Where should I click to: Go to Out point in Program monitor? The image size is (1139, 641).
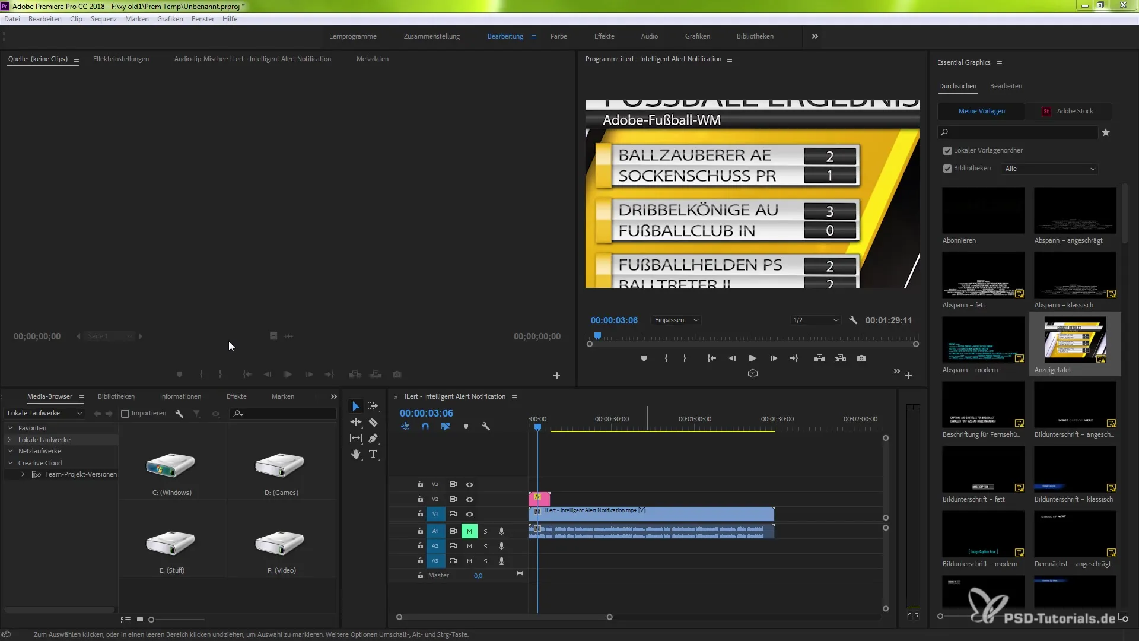click(794, 358)
